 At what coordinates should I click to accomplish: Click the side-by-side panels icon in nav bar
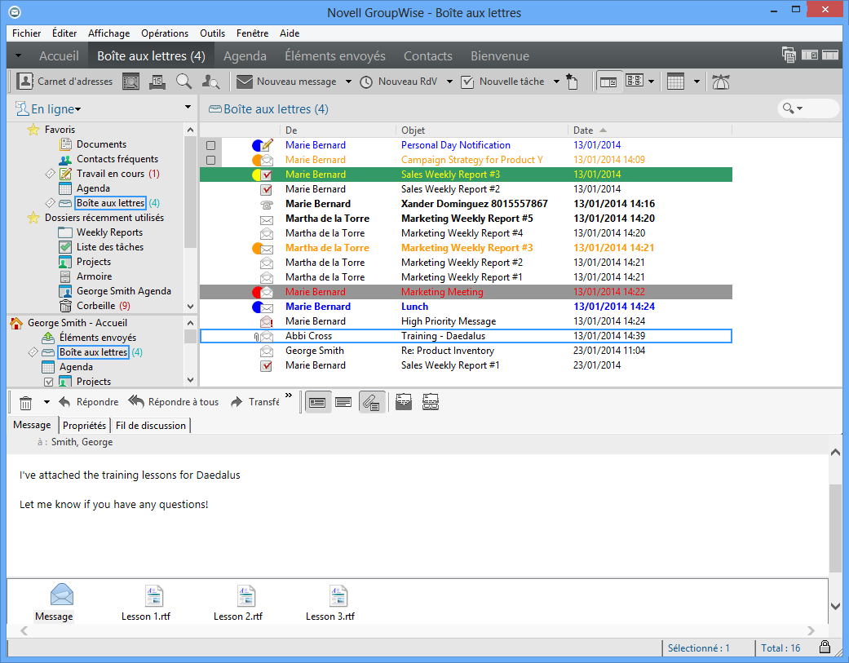810,55
